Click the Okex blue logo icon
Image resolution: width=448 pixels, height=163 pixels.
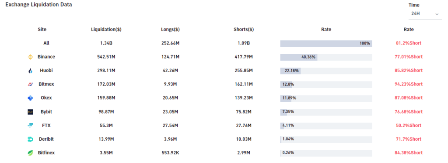[30, 98]
